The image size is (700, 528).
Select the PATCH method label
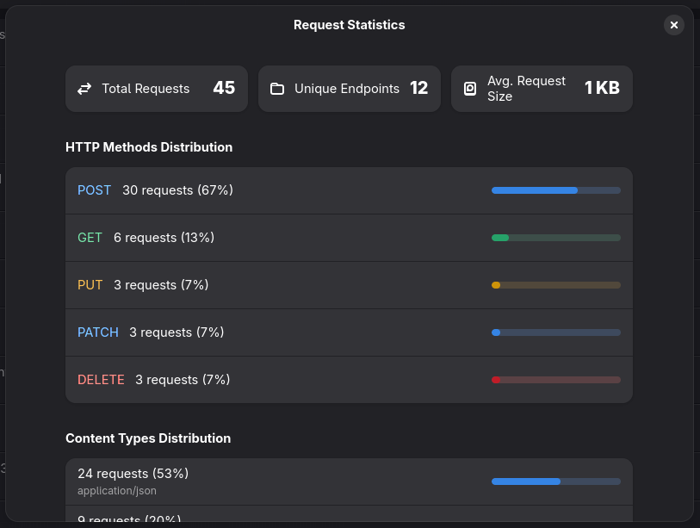point(98,332)
